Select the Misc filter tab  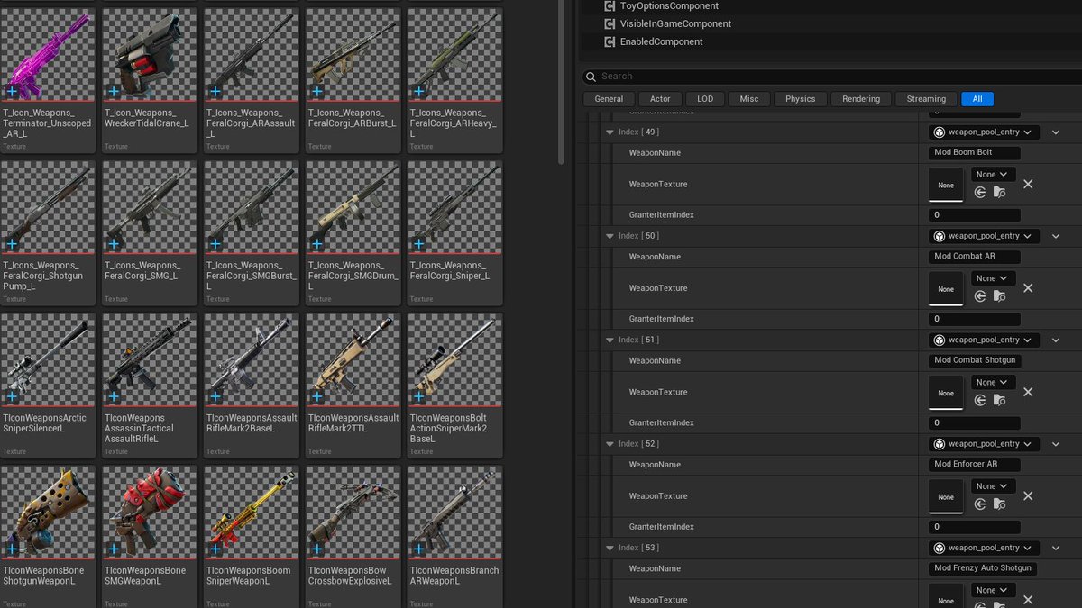[749, 99]
